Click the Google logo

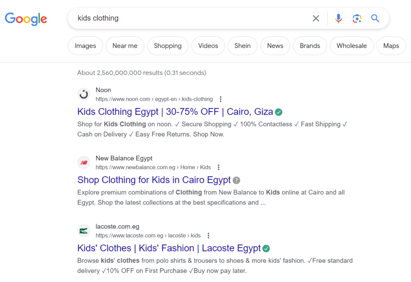[x=26, y=18]
